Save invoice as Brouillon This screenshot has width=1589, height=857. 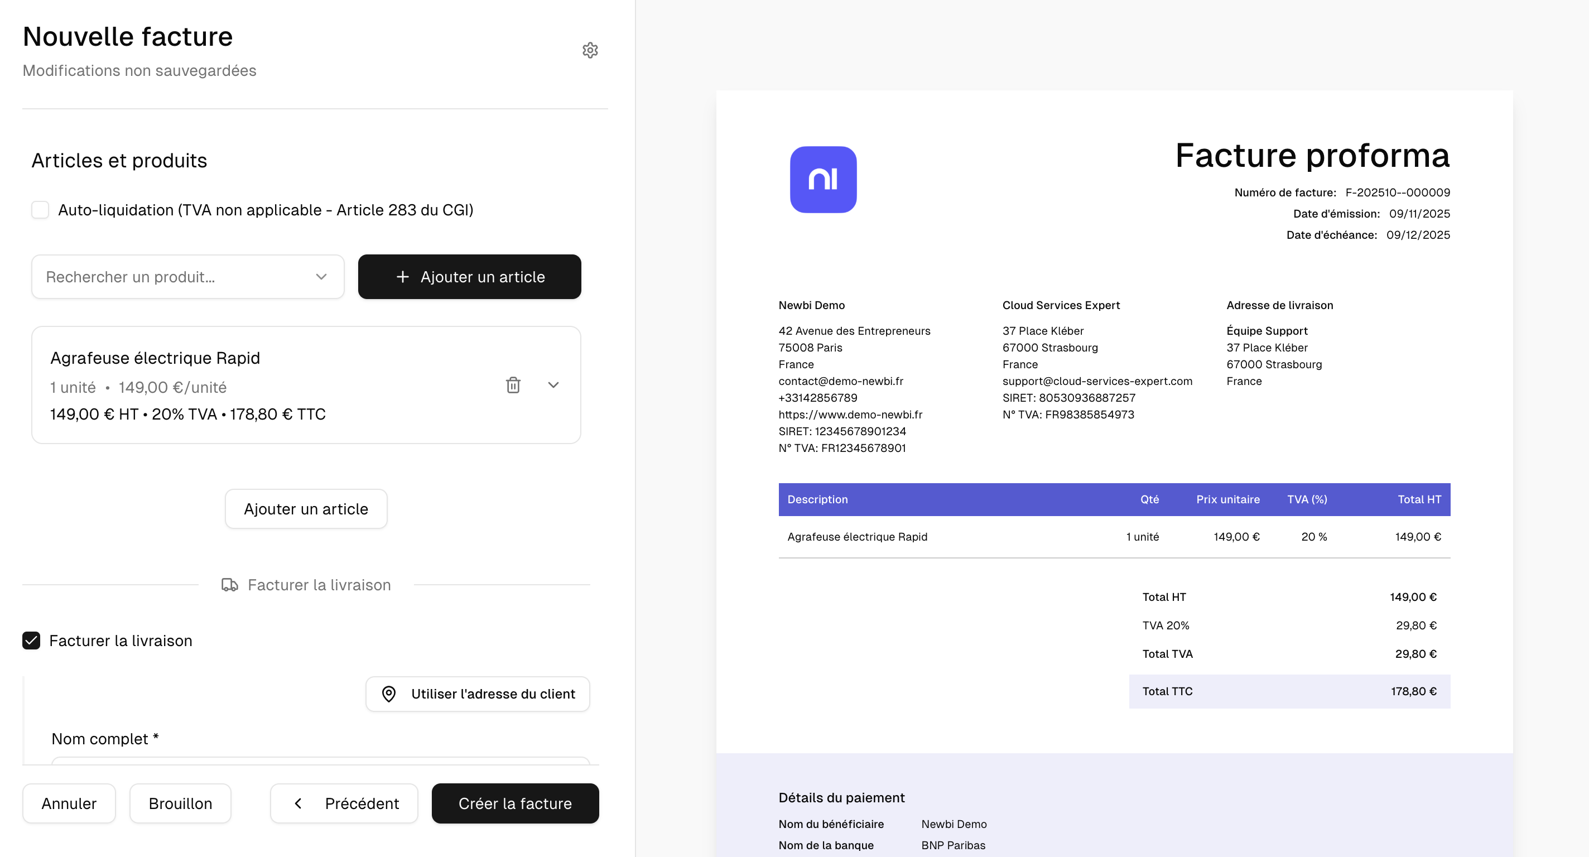tap(180, 803)
